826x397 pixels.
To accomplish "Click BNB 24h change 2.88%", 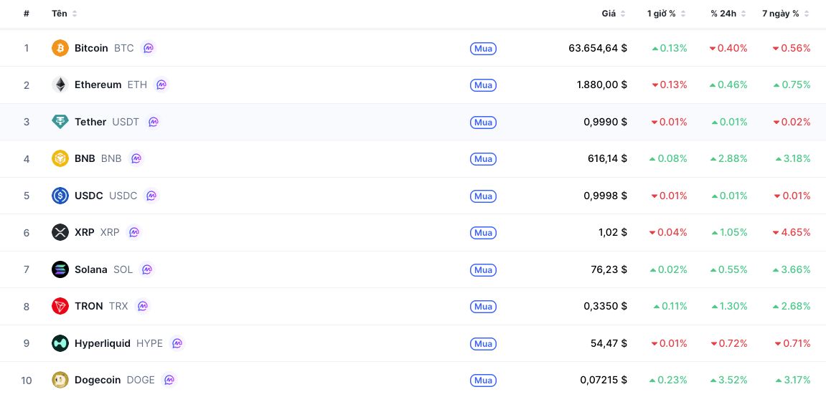I will click(x=728, y=158).
